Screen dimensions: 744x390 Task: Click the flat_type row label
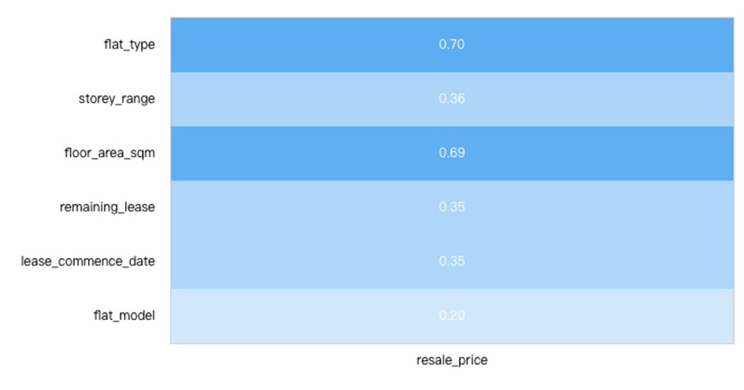tap(129, 44)
